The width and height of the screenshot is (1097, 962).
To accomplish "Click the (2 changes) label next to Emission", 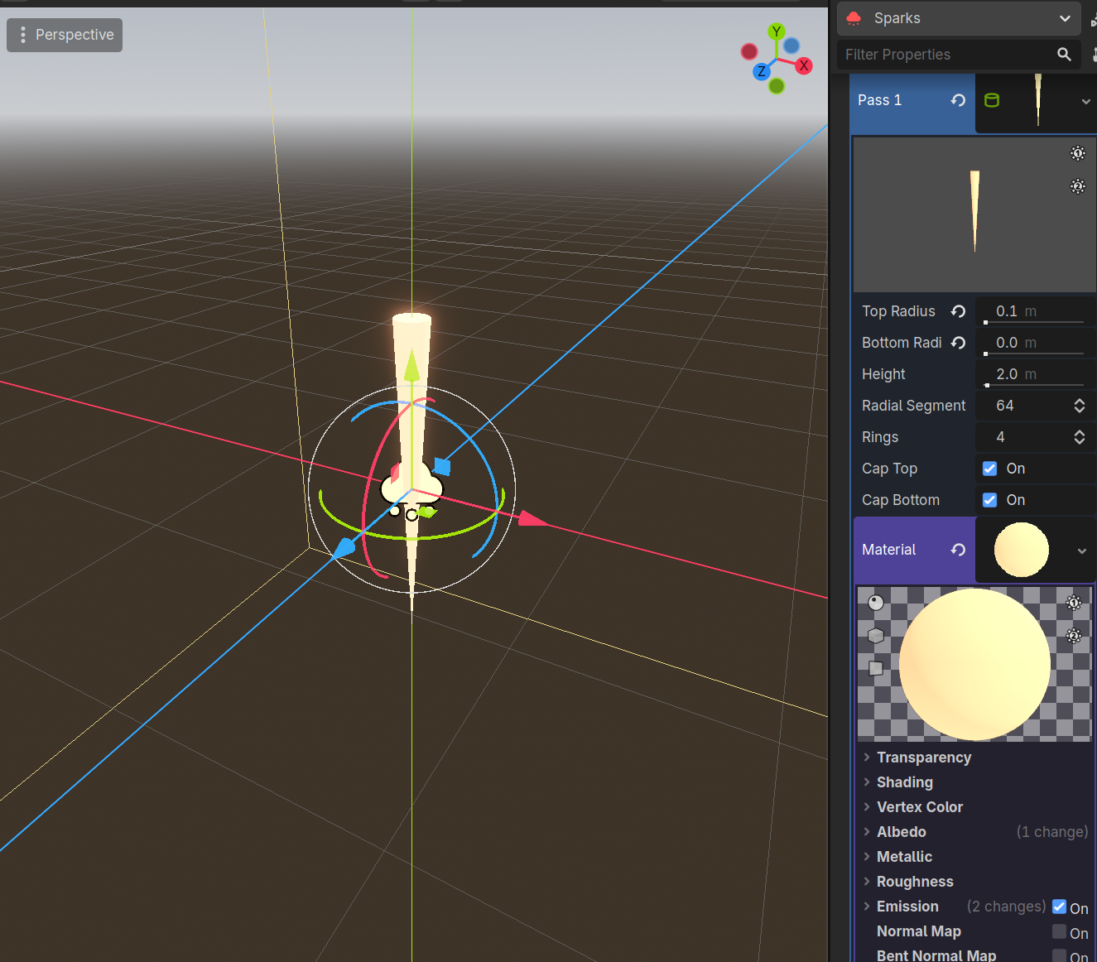I will (1006, 907).
